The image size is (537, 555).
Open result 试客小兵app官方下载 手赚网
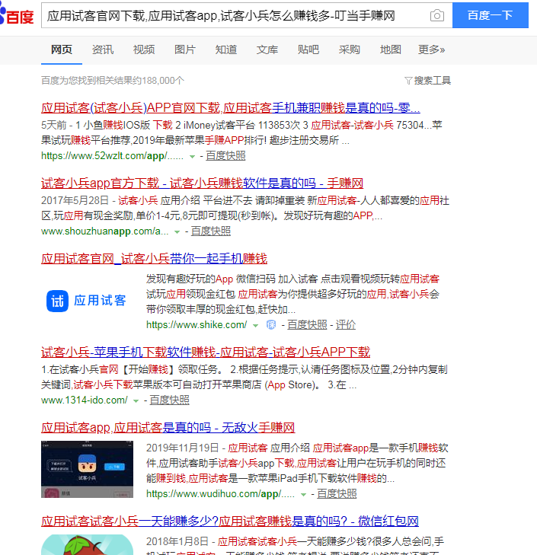click(x=202, y=183)
